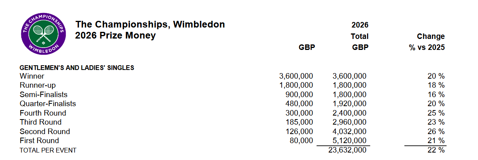Click the '2026 Prize Money' heading

click(115, 36)
